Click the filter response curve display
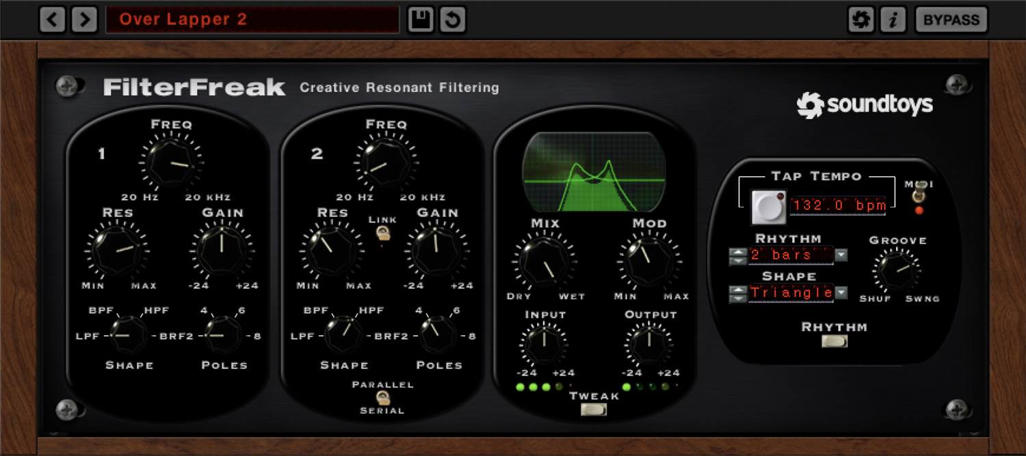Screen dimensions: 1026x456 click(x=594, y=171)
